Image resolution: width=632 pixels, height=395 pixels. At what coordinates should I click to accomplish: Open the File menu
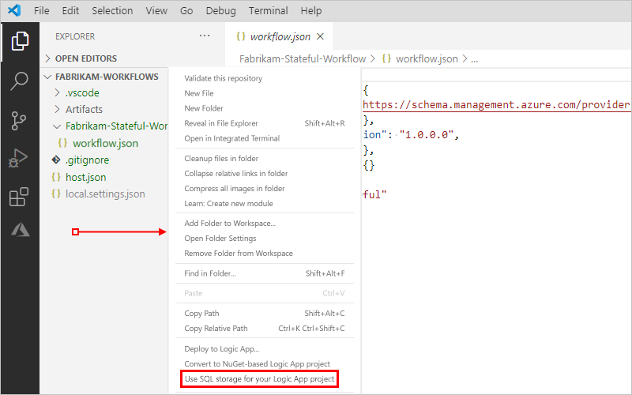click(42, 11)
